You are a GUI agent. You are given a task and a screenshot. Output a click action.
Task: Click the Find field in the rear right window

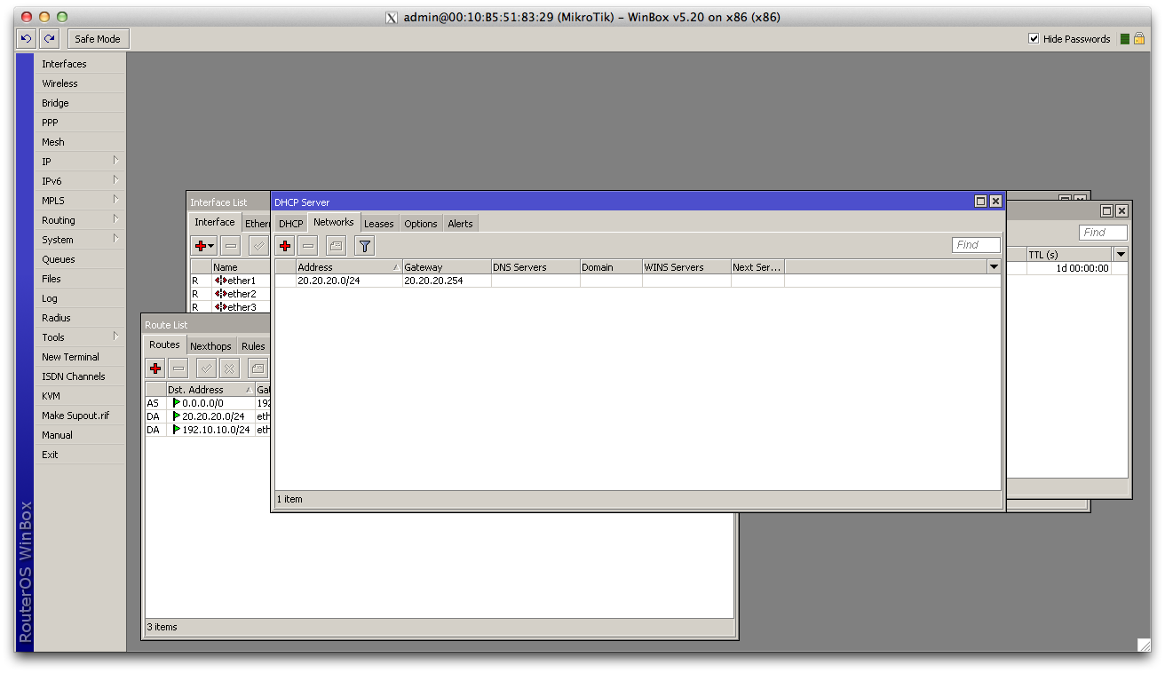click(1103, 233)
